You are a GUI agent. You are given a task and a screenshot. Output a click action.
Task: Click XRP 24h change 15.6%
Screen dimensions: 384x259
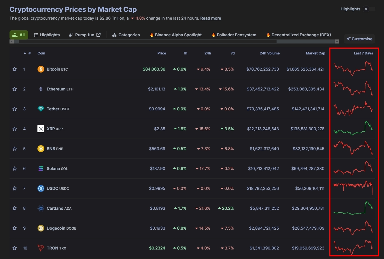[203, 129]
